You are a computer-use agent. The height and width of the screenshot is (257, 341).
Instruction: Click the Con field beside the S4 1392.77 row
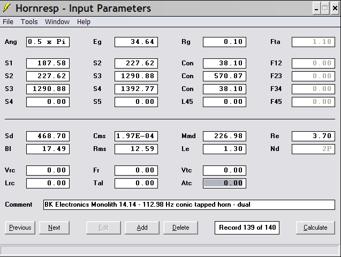224,89
